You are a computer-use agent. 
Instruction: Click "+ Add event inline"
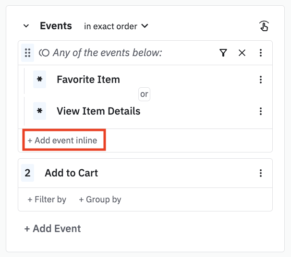(62, 140)
